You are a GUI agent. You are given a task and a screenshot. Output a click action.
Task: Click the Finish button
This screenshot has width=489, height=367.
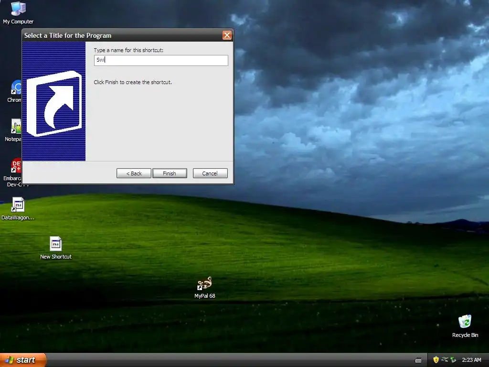pyautogui.click(x=170, y=173)
